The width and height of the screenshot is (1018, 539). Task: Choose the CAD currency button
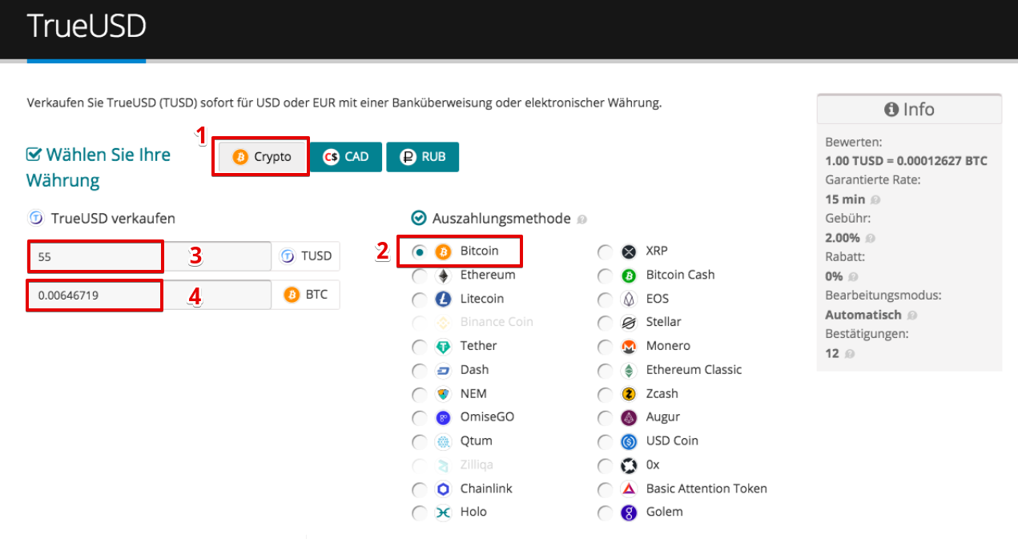pos(345,157)
